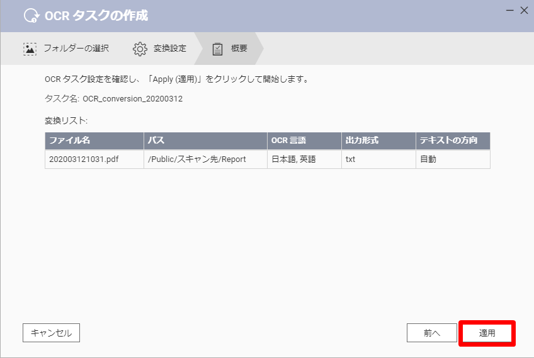Select the 202003121031.pdf file name cell
The height and width of the screenshot is (358, 534).
pyautogui.click(x=94, y=159)
